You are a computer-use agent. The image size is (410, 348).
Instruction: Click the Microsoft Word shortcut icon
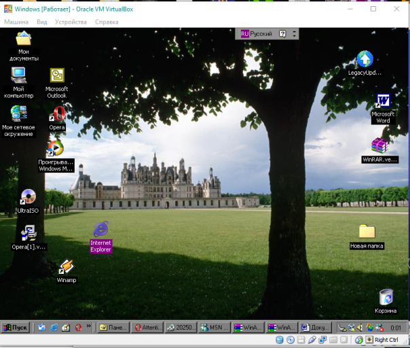click(x=383, y=101)
